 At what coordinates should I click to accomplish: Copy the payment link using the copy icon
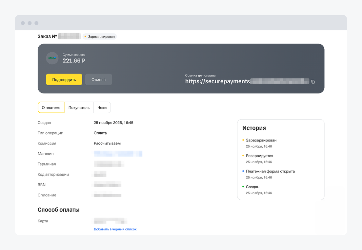click(313, 82)
